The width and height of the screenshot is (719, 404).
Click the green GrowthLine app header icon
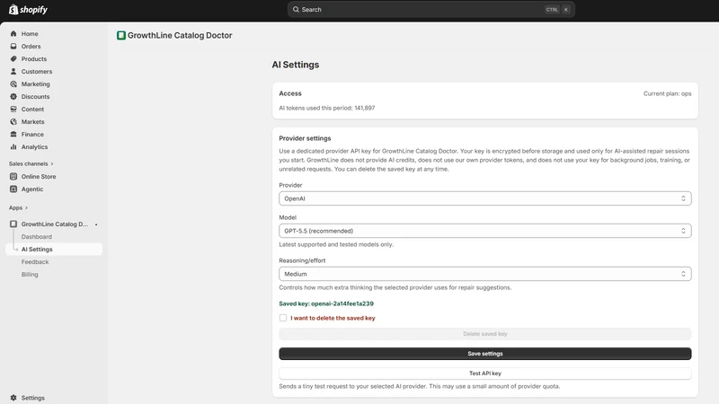pos(121,35)
